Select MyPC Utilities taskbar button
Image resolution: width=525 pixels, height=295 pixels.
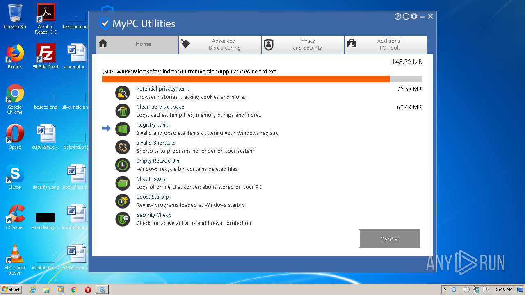coord(102,290)
